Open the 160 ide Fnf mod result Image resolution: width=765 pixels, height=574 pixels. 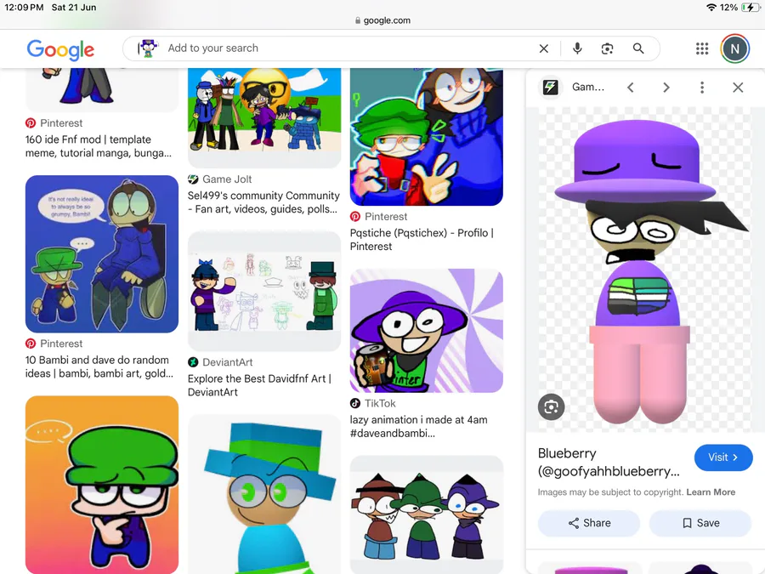tap(98, 146)
